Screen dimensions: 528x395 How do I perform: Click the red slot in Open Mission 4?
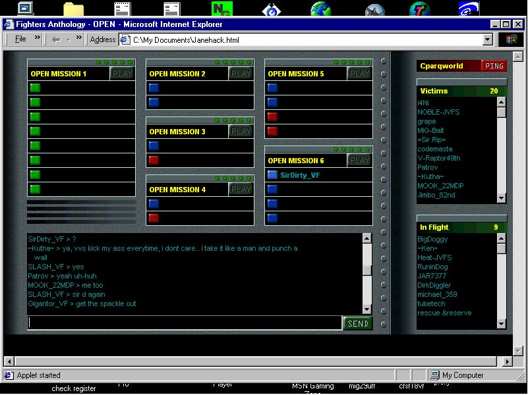(154, 219)
